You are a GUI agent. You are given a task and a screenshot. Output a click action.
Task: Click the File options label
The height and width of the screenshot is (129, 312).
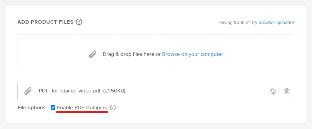pyautogui.click(x=32, y=108)
